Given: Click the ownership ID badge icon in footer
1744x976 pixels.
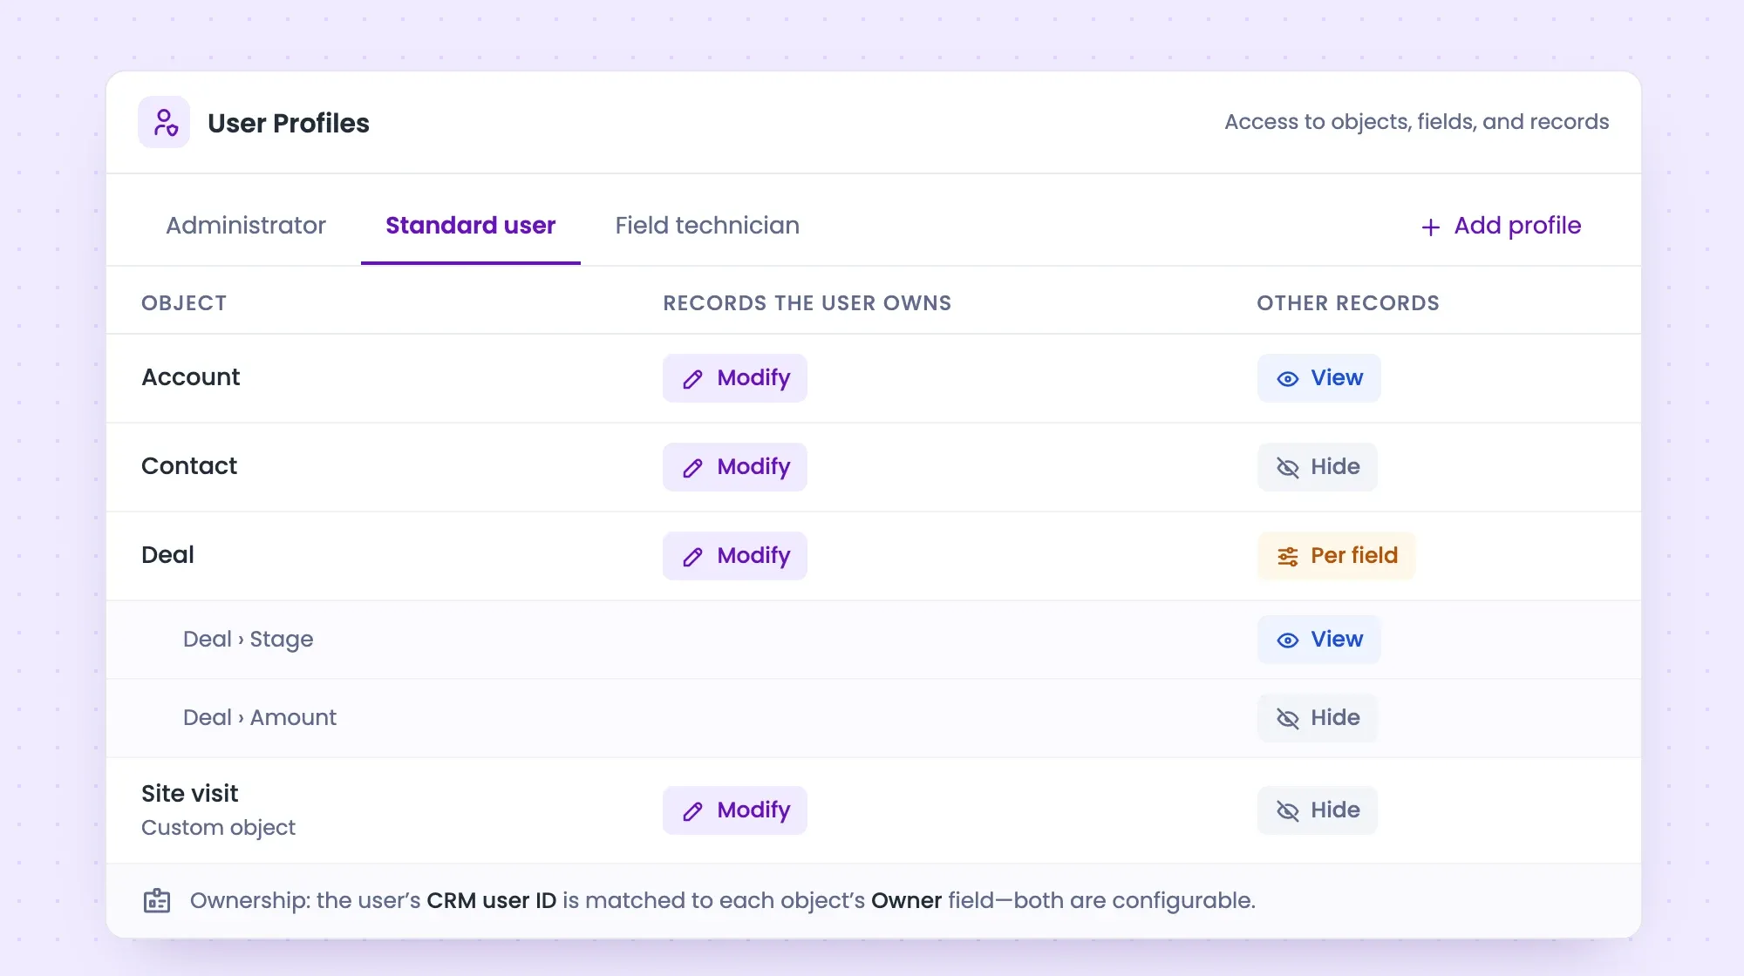Looking at the screenshot, I should (x=157, y=900).
